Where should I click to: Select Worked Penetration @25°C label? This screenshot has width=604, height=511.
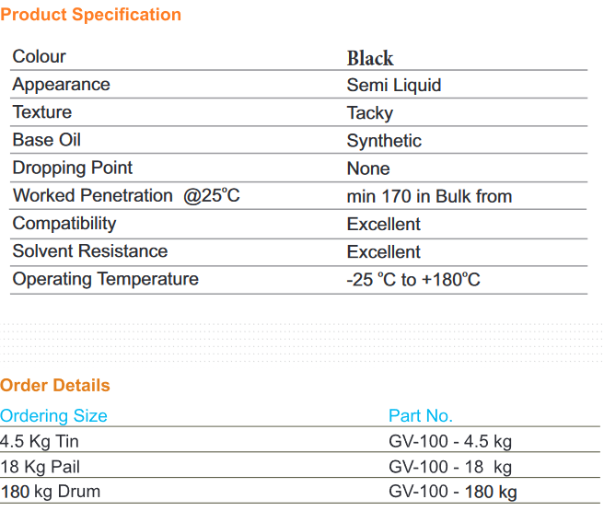pyautogui.click(x=126, y=195)
